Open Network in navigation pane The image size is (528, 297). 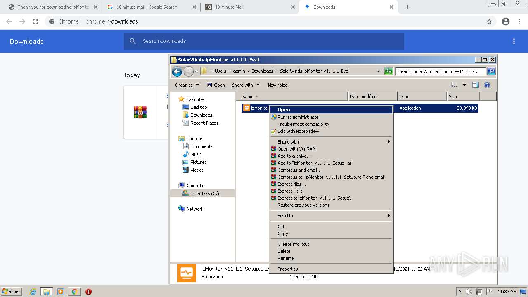point(195,209)
